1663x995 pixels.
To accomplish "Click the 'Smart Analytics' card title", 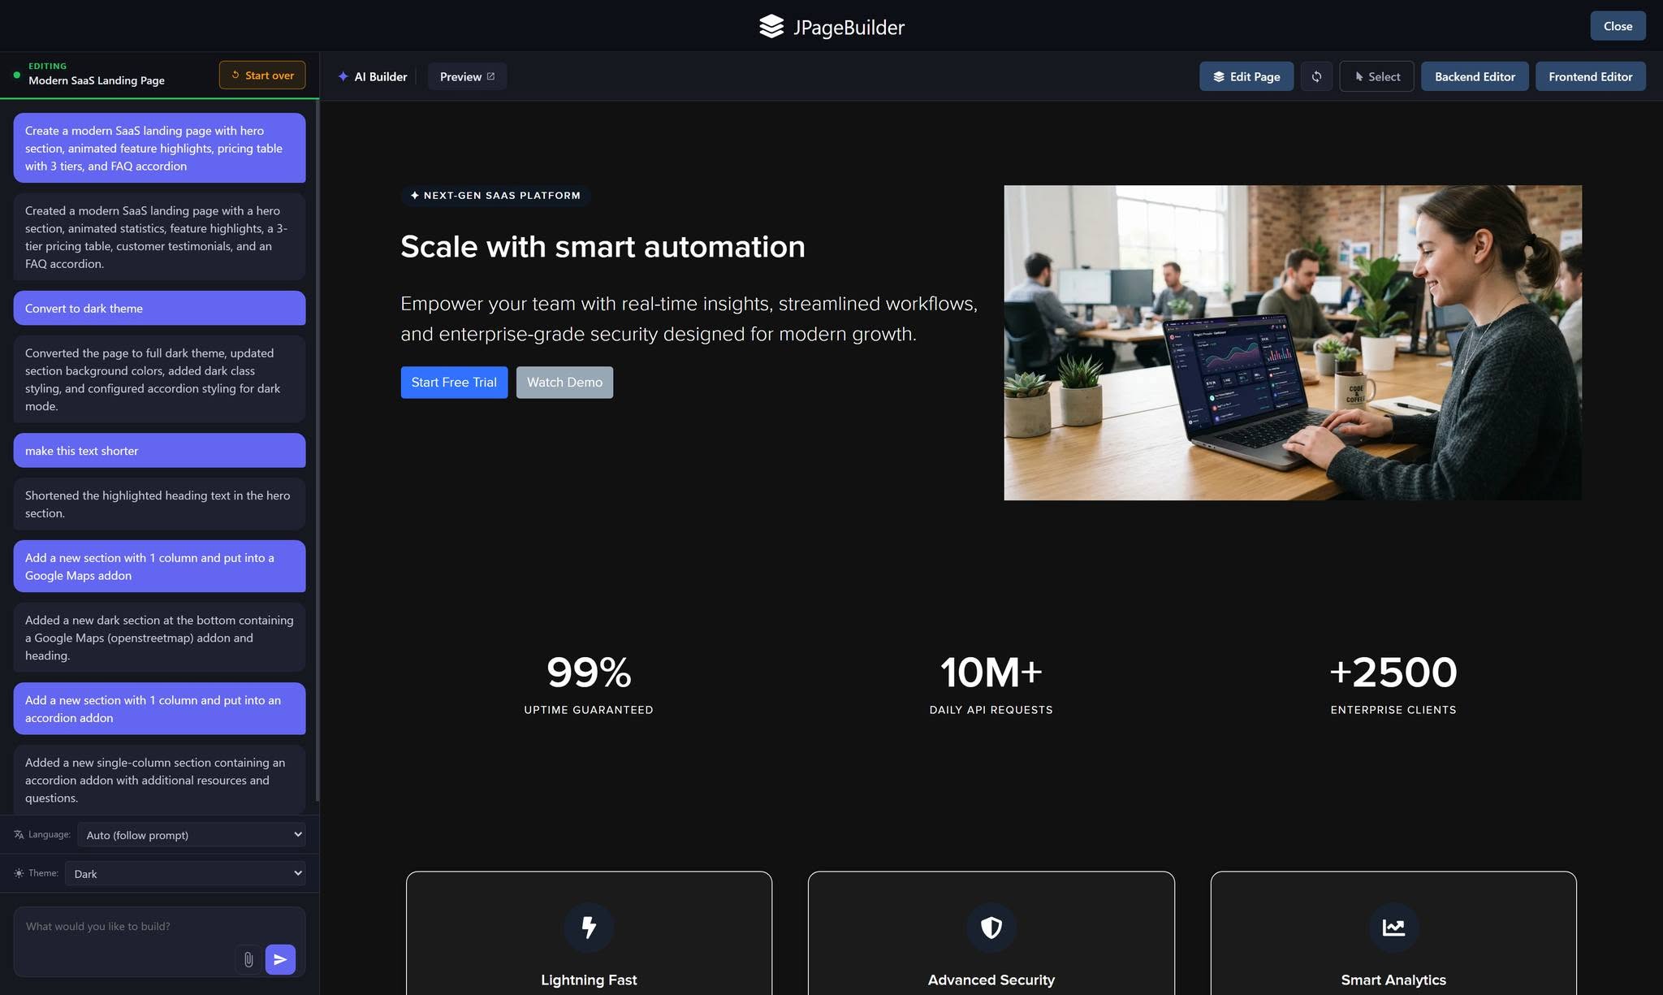I will [1393, 980].
